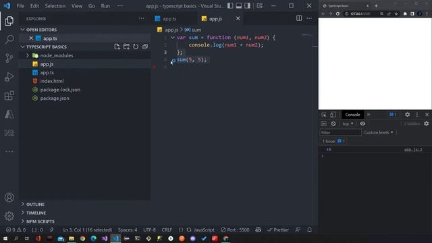432x243 pixels.
Task: Expand the NPM Scripts section
Action: pos(22,221)
